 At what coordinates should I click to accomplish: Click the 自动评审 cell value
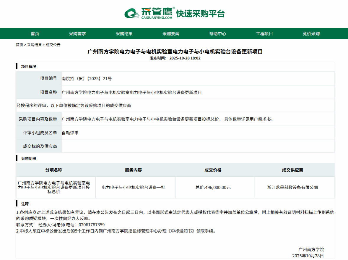(x=70, y=133)
